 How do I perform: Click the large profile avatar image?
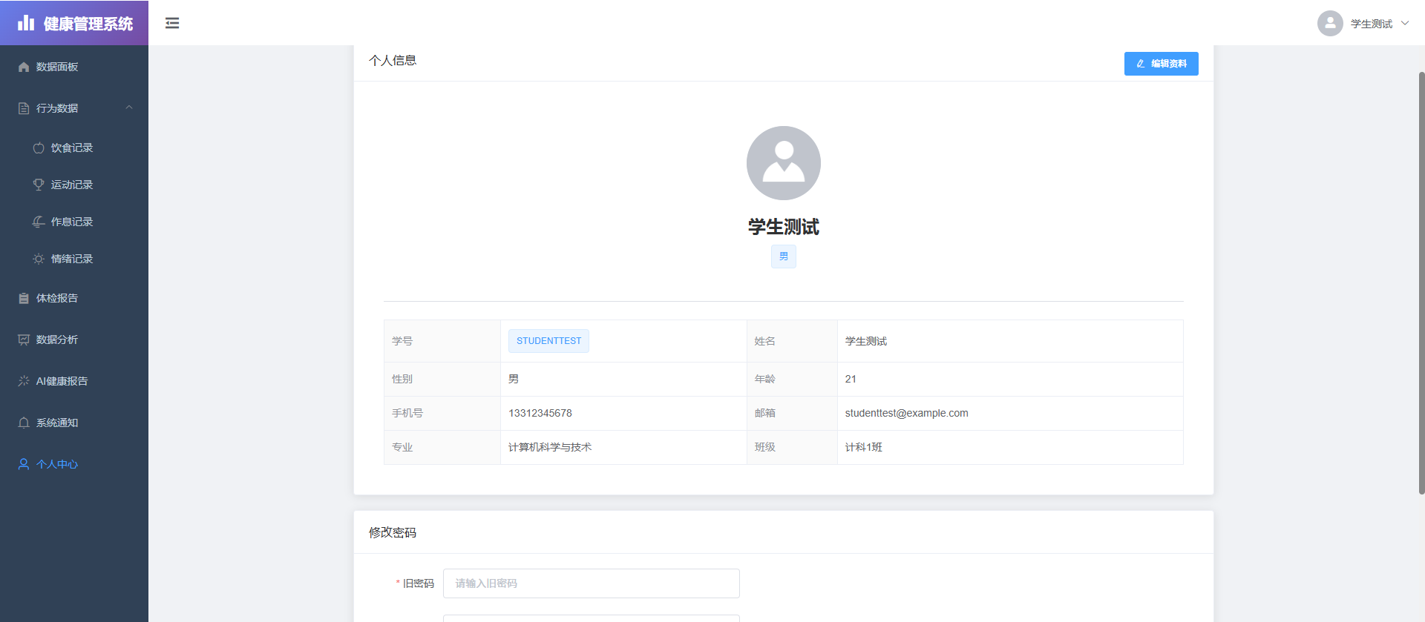pos(784,163)
